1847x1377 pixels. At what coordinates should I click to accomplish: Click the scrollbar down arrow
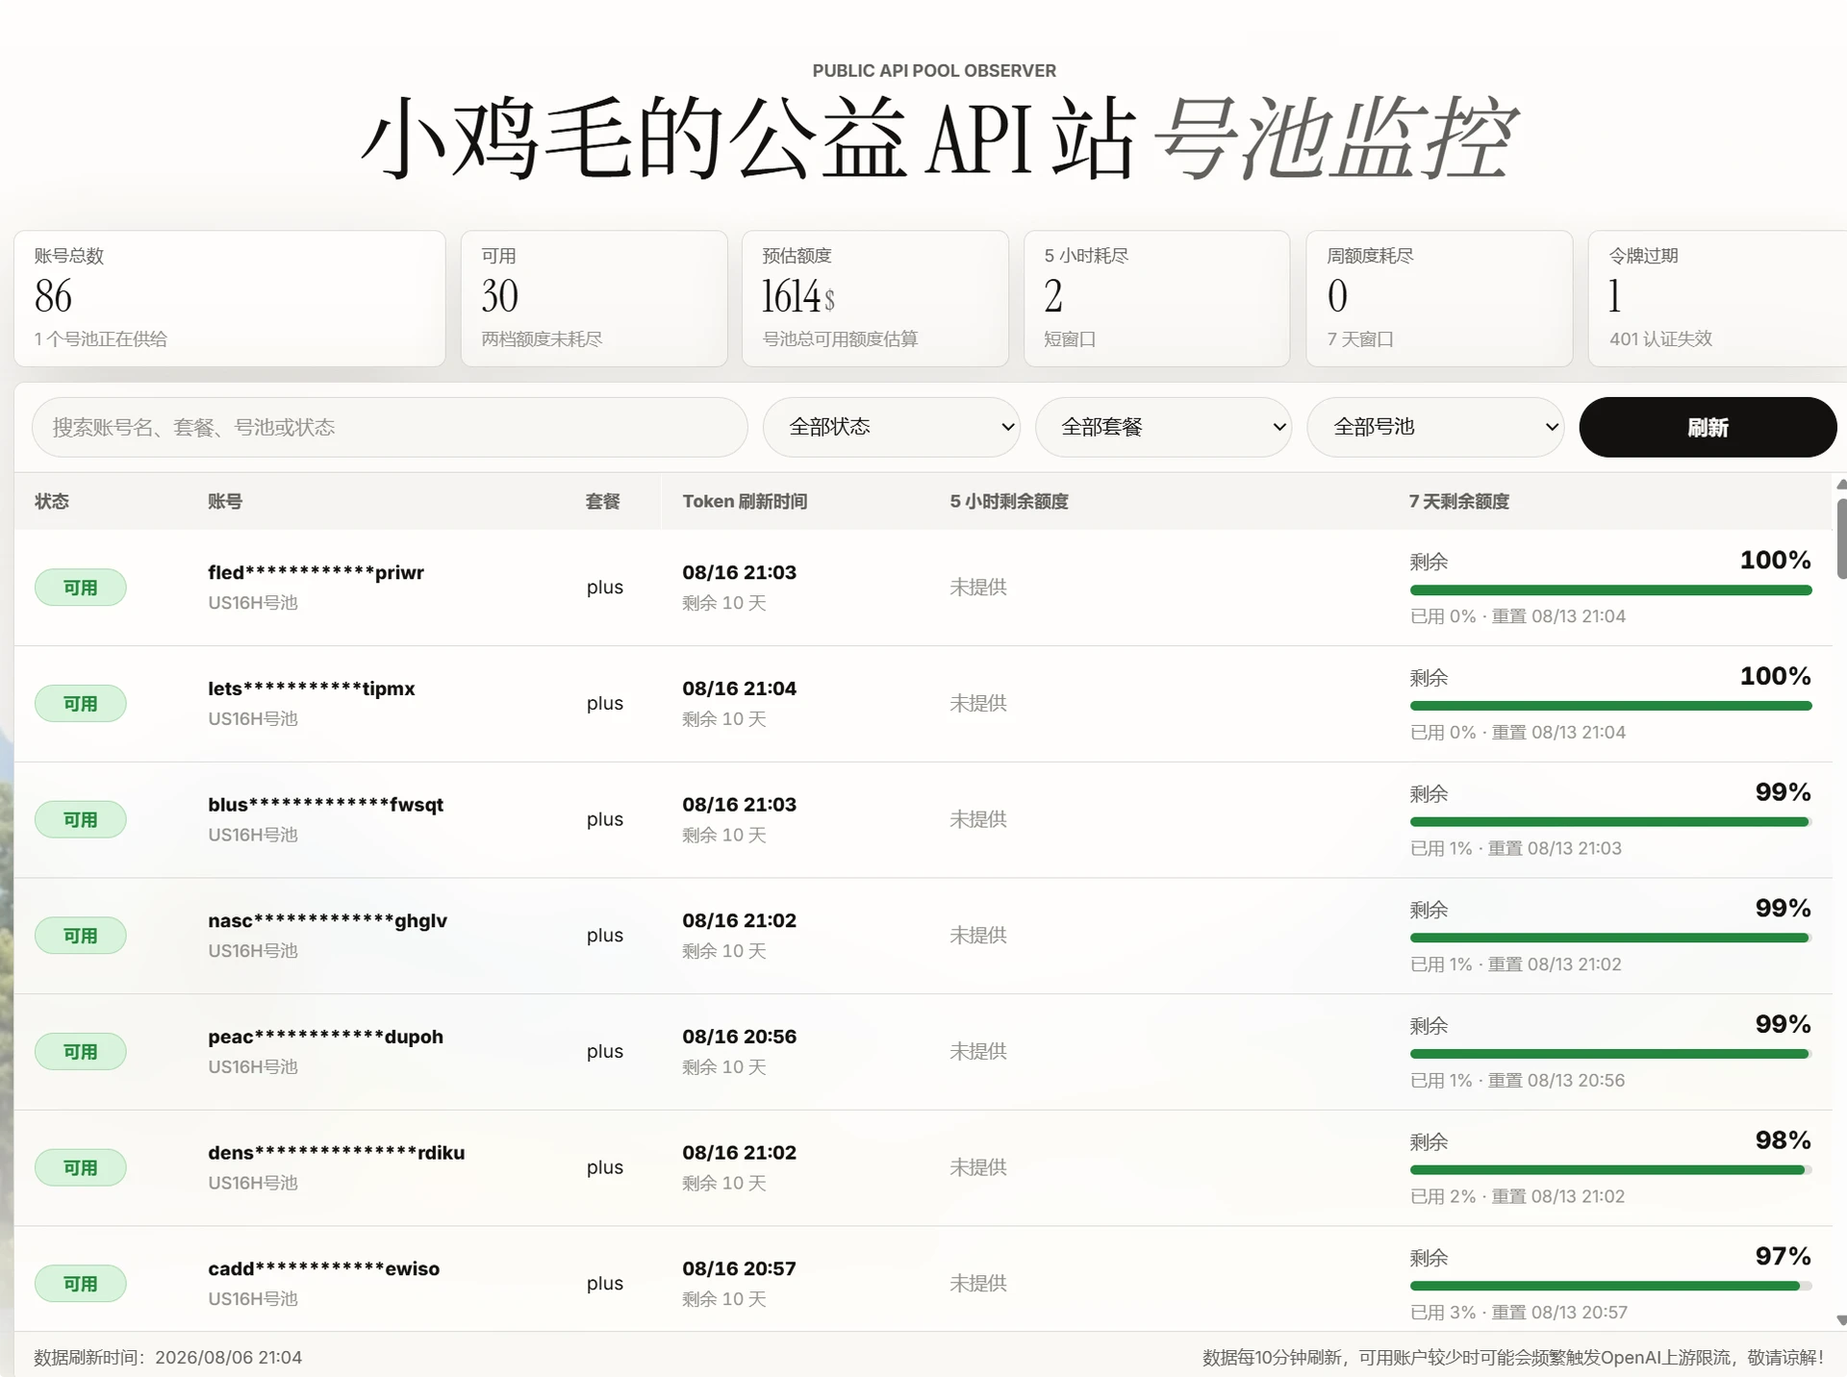[1841, 1320]
